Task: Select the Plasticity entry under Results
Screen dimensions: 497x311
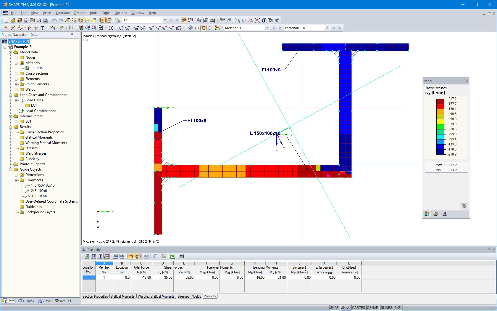Action: 32,158
